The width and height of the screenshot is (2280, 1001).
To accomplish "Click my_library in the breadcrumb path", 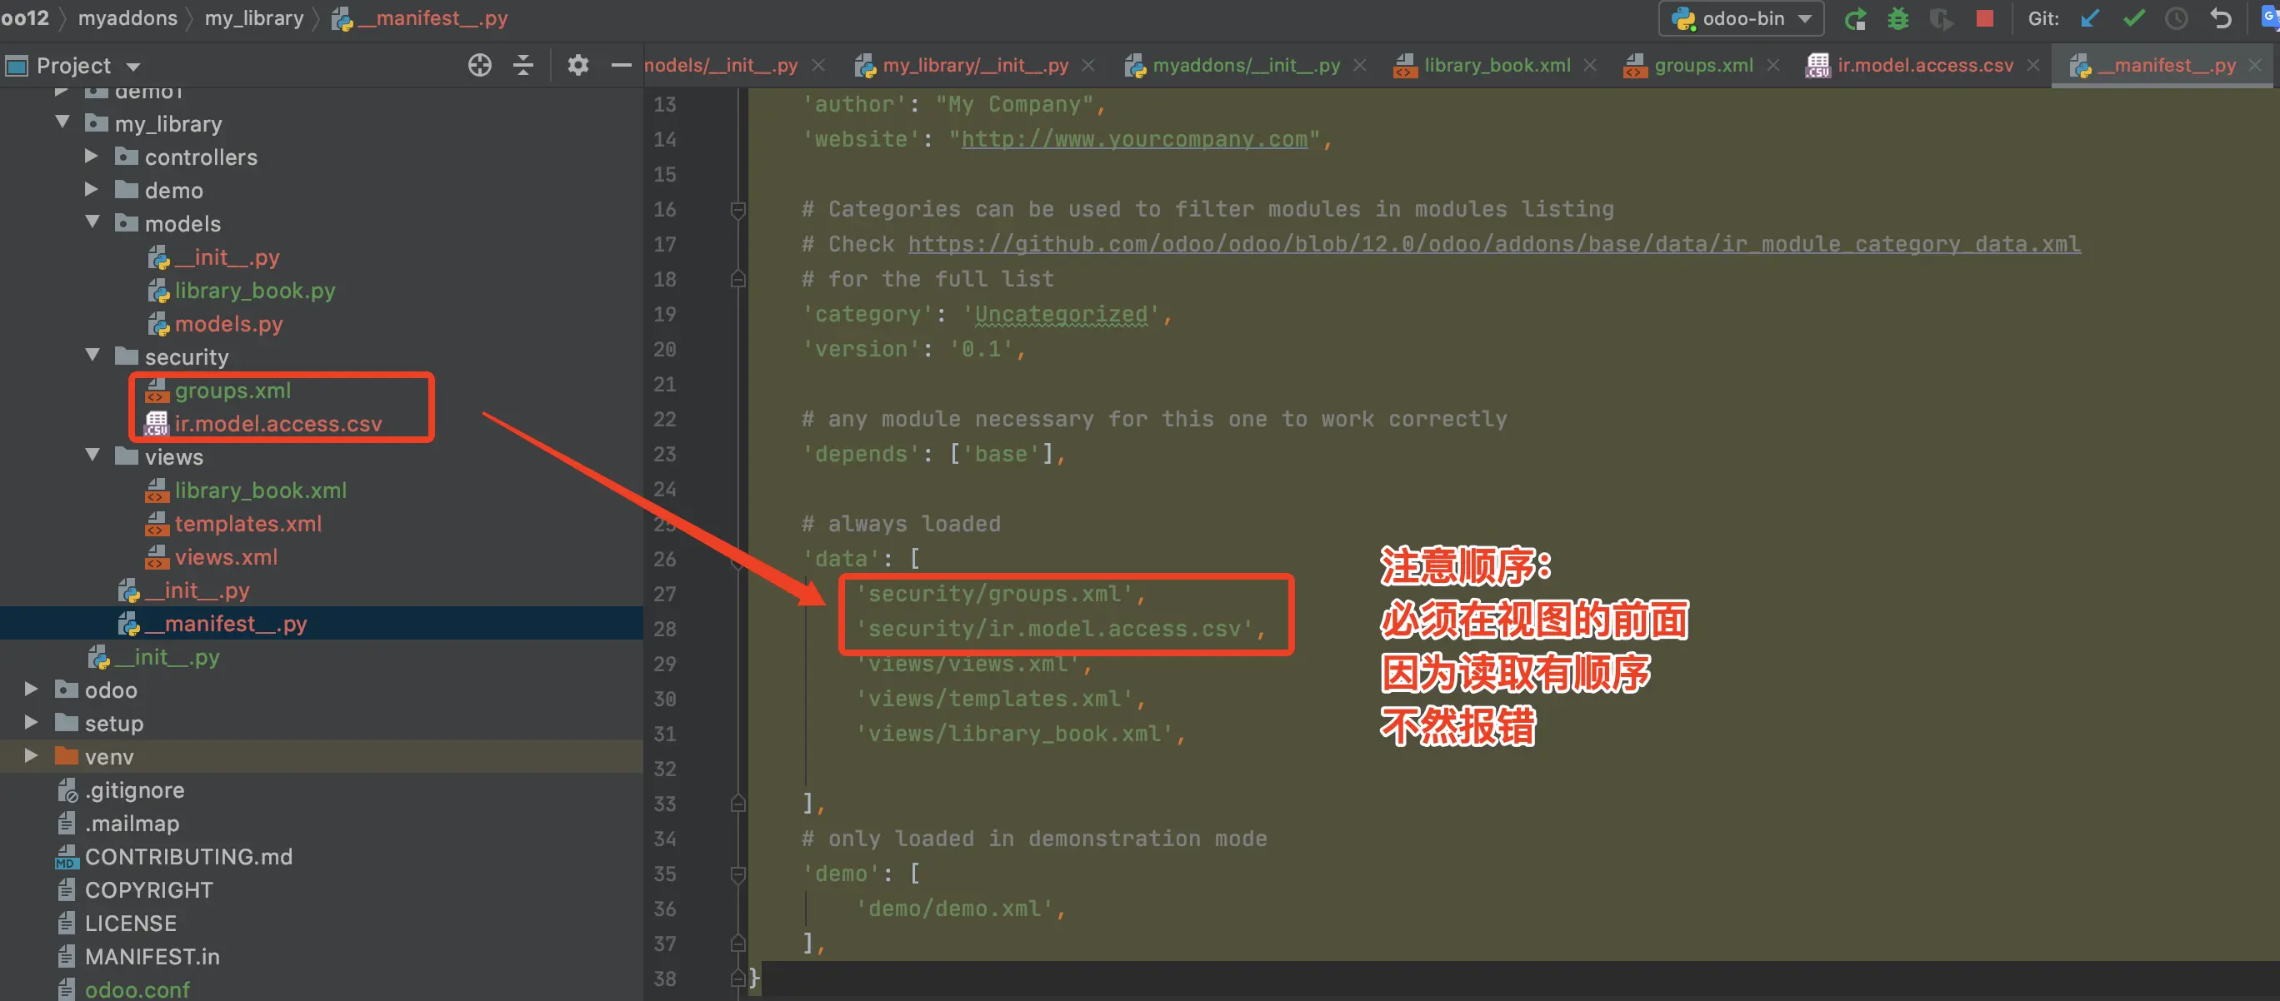I will (x=254, y=18).
